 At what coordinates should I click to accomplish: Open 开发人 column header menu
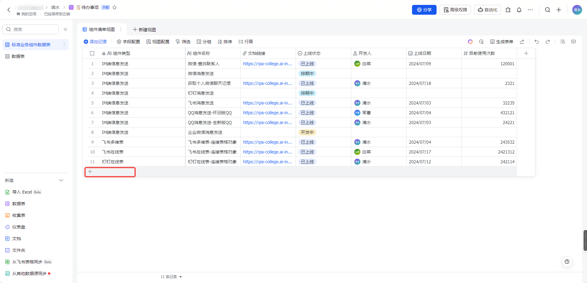coord(379,53)
